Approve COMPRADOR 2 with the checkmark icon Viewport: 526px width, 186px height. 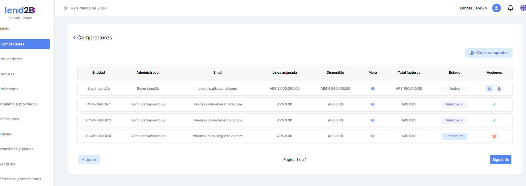pyautogui.click(x=494, y=121)
